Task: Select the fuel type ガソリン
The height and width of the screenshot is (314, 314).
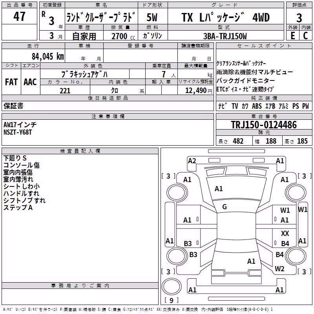Action: (x=152, y=36)
